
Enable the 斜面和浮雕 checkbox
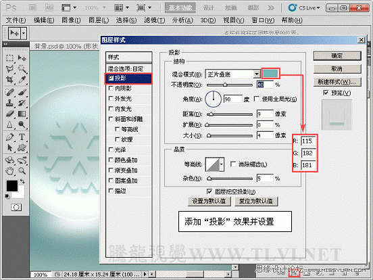[111, 119]
